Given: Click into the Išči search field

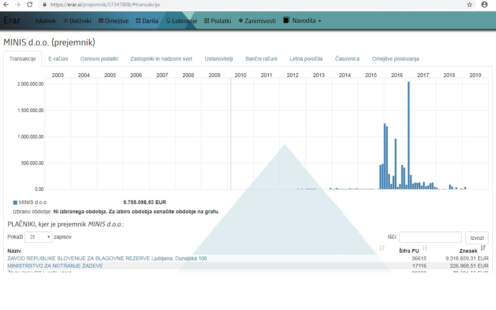Looking at the screenshot, I should (430, 237).
